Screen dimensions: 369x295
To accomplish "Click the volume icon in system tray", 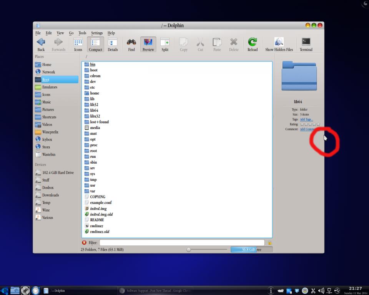I will [x=320, y=290].
